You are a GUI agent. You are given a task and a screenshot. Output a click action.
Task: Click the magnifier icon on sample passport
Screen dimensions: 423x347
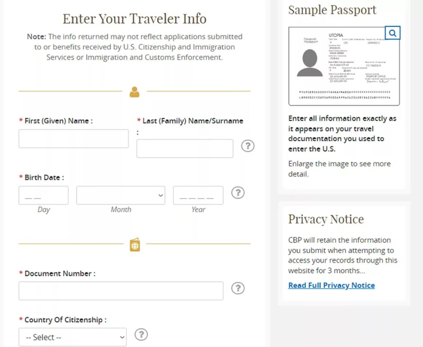point(392,33)
